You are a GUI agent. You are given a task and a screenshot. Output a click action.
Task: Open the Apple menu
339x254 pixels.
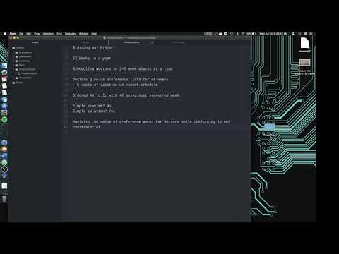coord(5,34)
